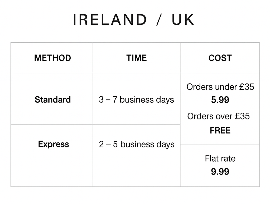Click the Orders under £35 label
Screen dimensions: 270x204
point(220,87)
